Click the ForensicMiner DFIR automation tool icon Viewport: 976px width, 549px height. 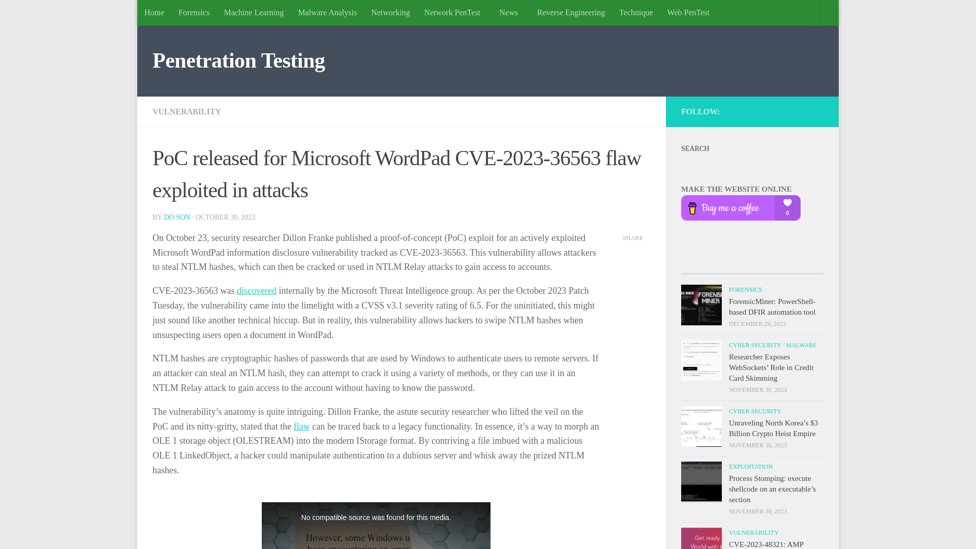pos(701,304)
